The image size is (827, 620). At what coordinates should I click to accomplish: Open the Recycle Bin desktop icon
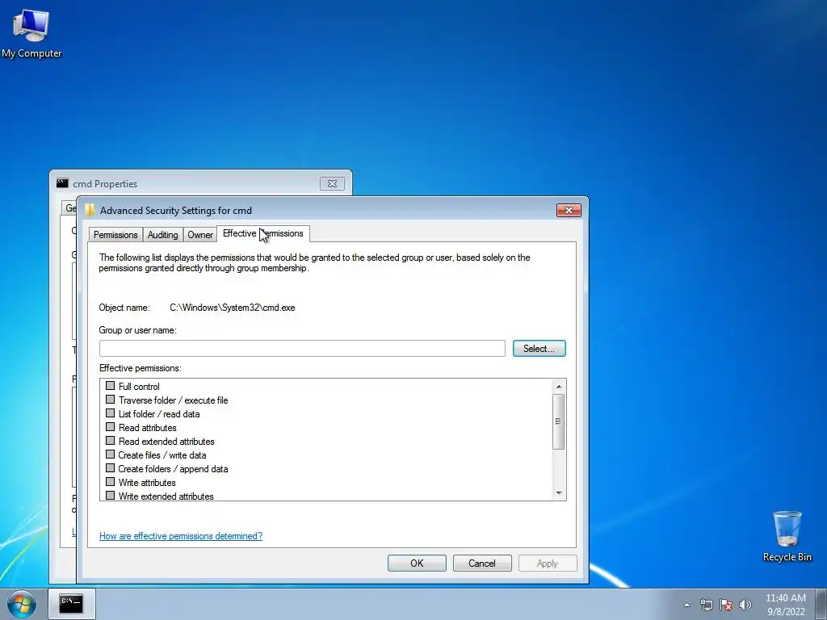(x=787, y=536)
